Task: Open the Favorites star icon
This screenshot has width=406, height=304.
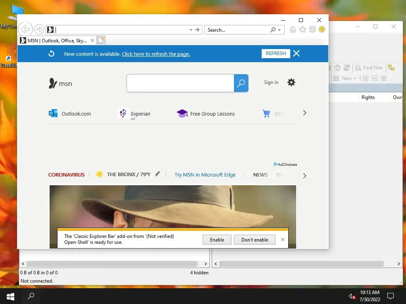Action: pos(303,29)
